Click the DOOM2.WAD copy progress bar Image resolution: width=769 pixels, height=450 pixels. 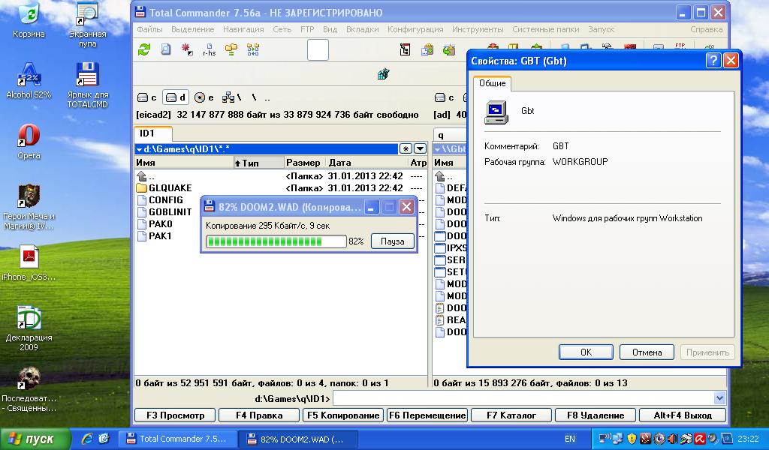click(x=276, y=241)
